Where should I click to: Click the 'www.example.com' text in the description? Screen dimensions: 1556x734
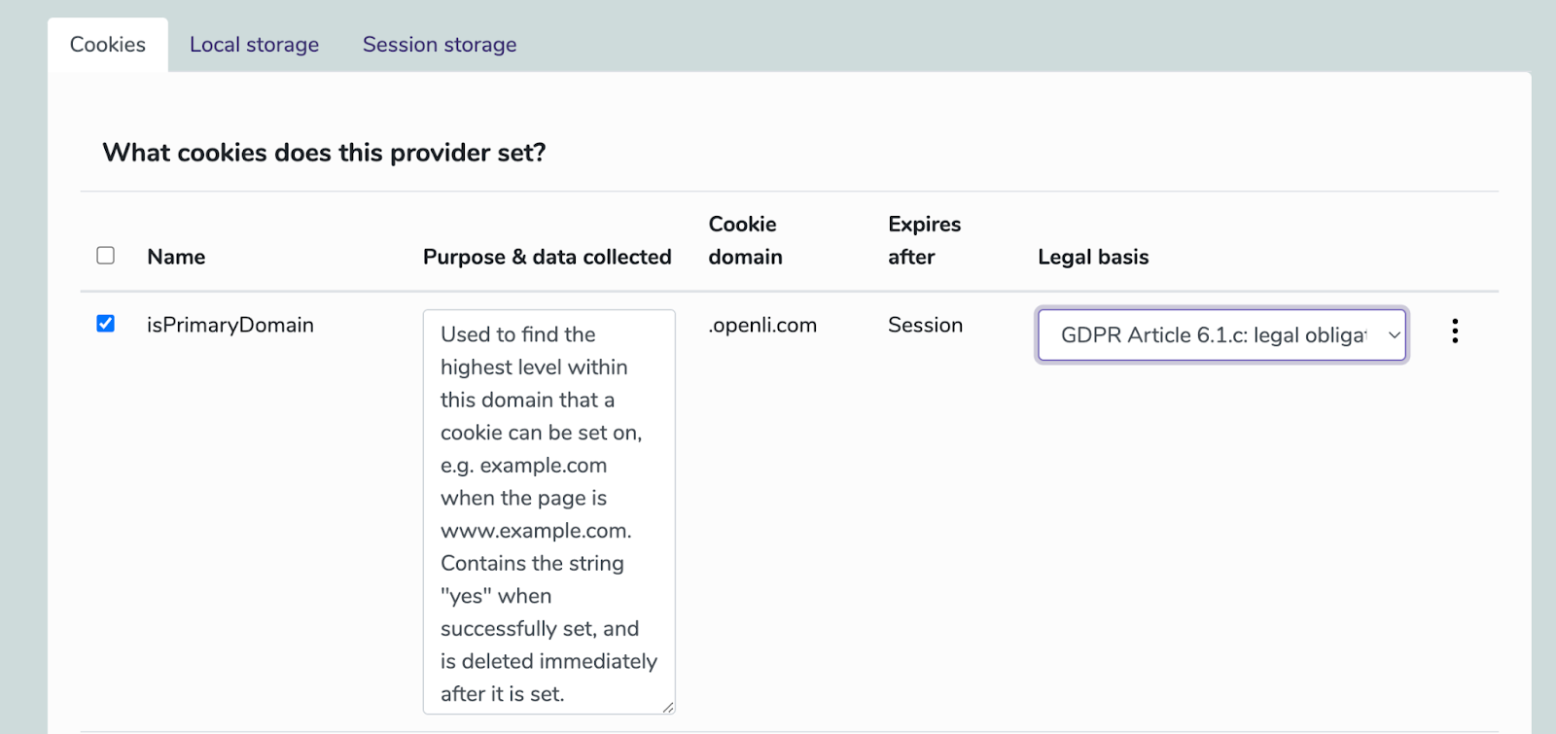[535, 531]
